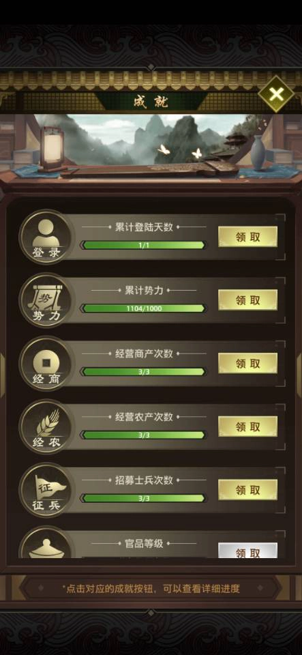Open the 征兵 recruit achievement icon
302x655 pixels.
tap(46, 490)
